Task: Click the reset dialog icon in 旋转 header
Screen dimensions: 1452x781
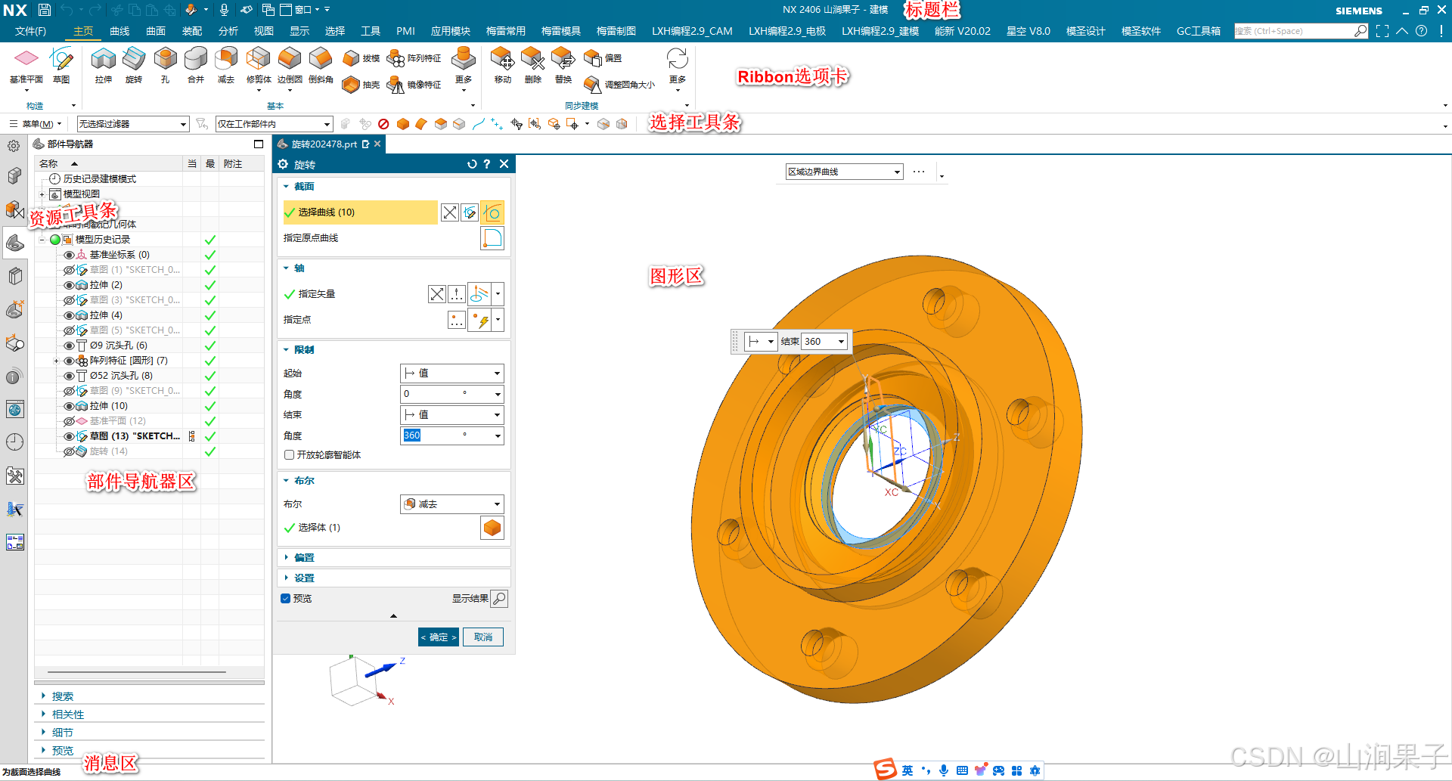Action: pos(472,164)
